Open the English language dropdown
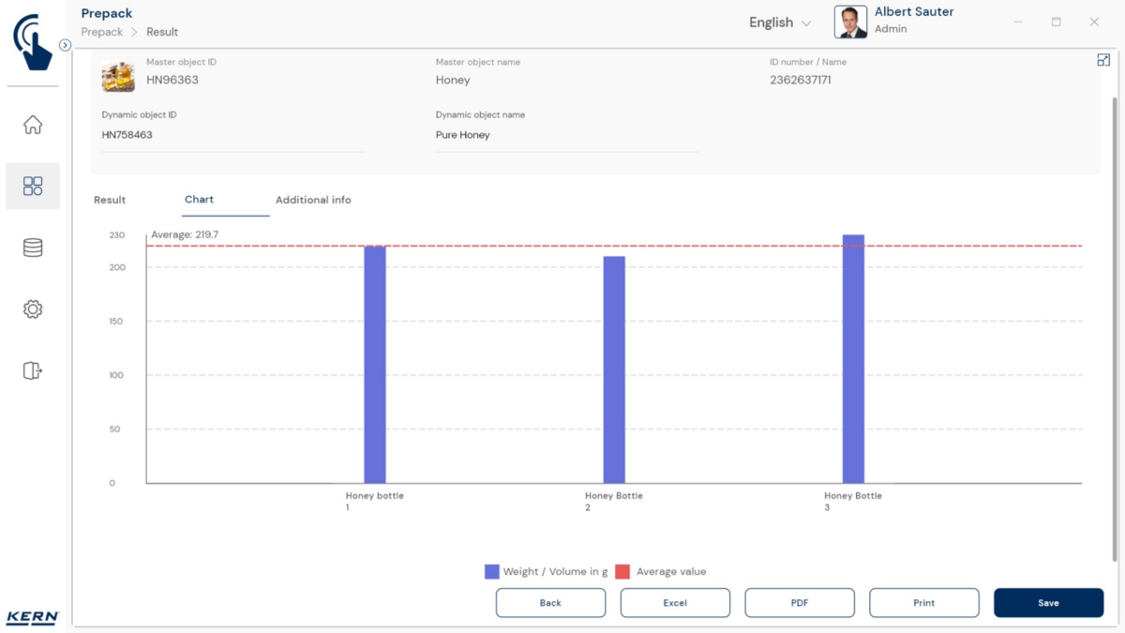This screenshot has width=1125, height=633. [779, 23]
